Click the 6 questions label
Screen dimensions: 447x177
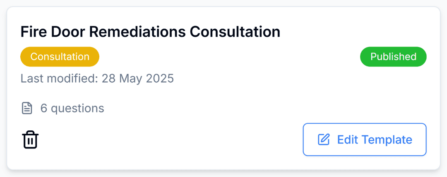(72, 109)
